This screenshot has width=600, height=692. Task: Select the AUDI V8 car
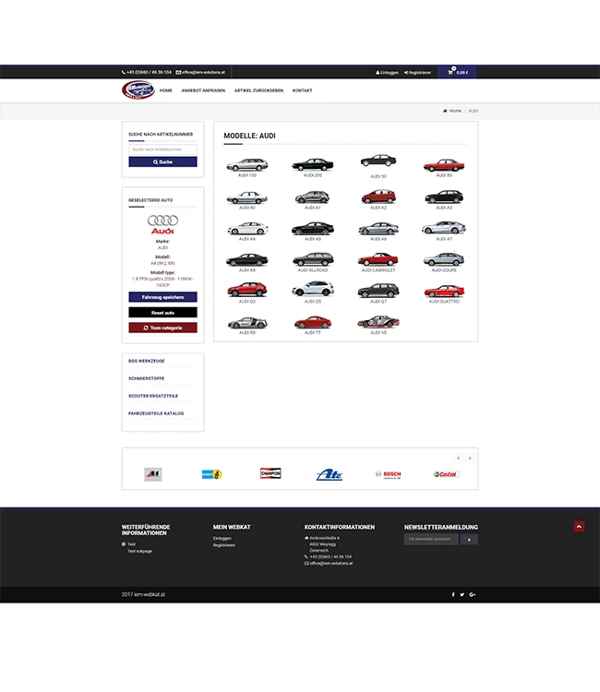(x=378, y=322)
